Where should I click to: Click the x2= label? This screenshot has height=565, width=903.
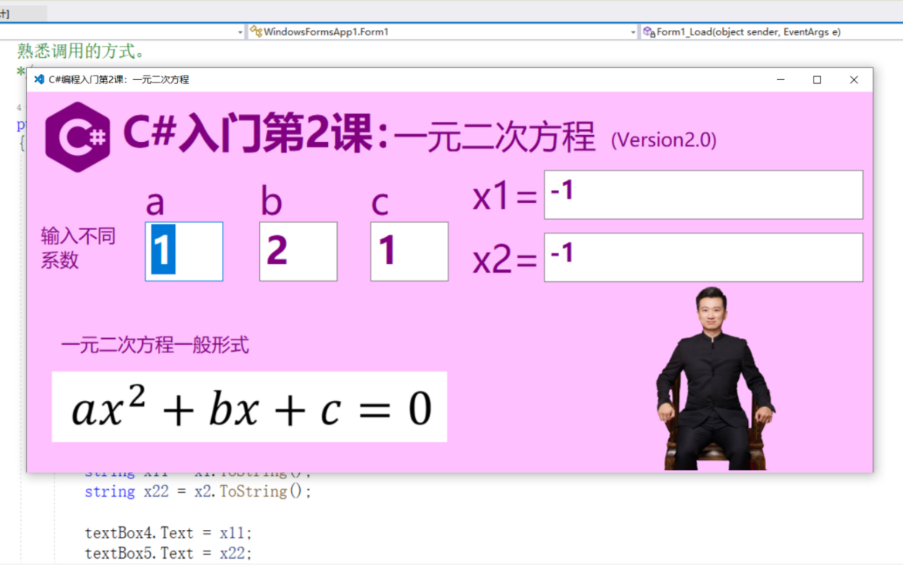(x=505, y=259)
